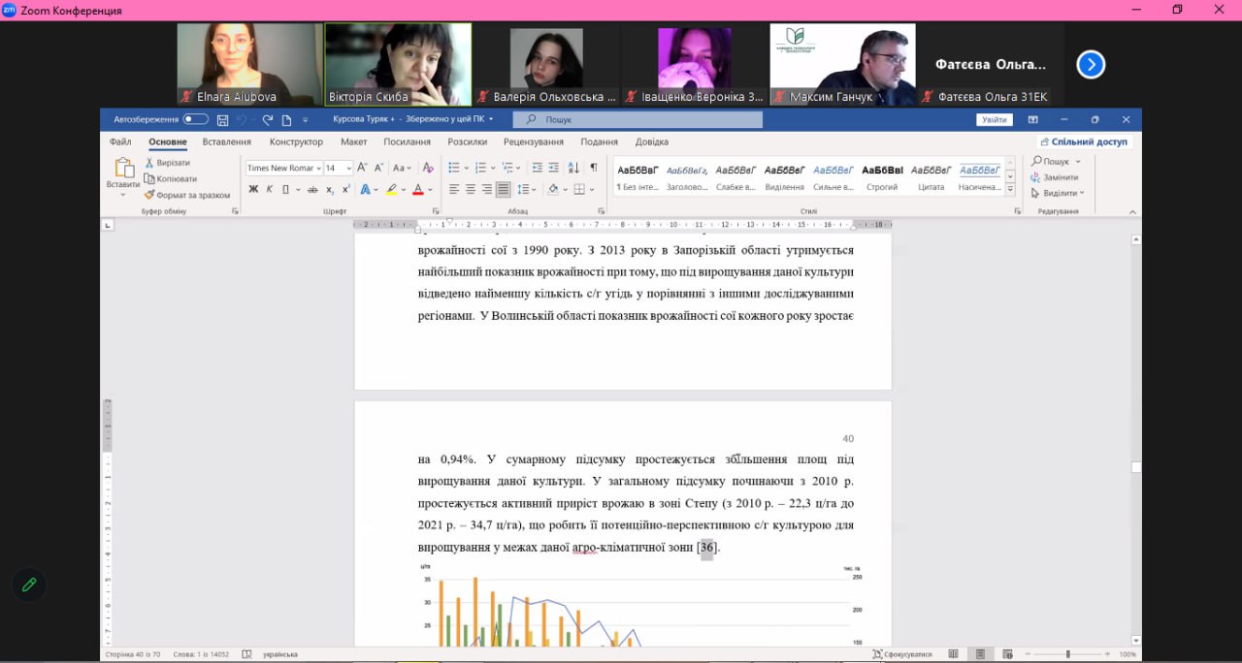The image size is (1242, 663).
Task: Switch to the Рецензування tab
Action: coord(533,142)
